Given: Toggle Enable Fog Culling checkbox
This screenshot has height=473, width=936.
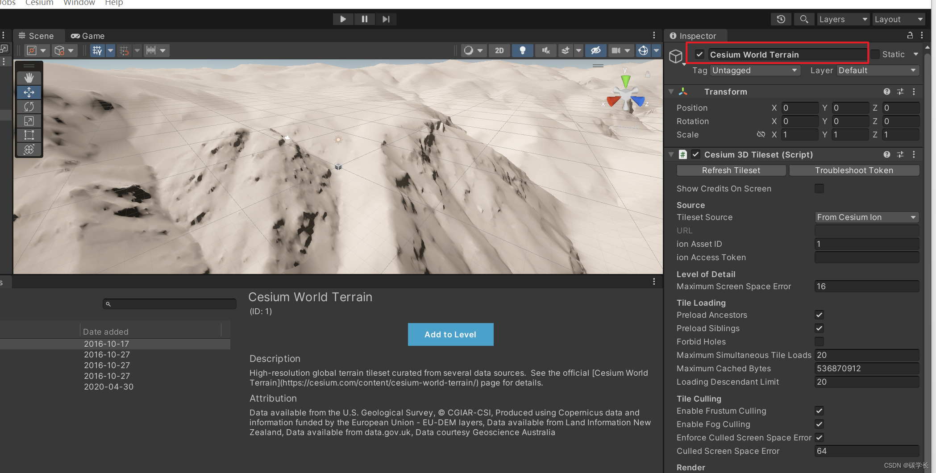Looking at the screenshot, I should 819,424.
